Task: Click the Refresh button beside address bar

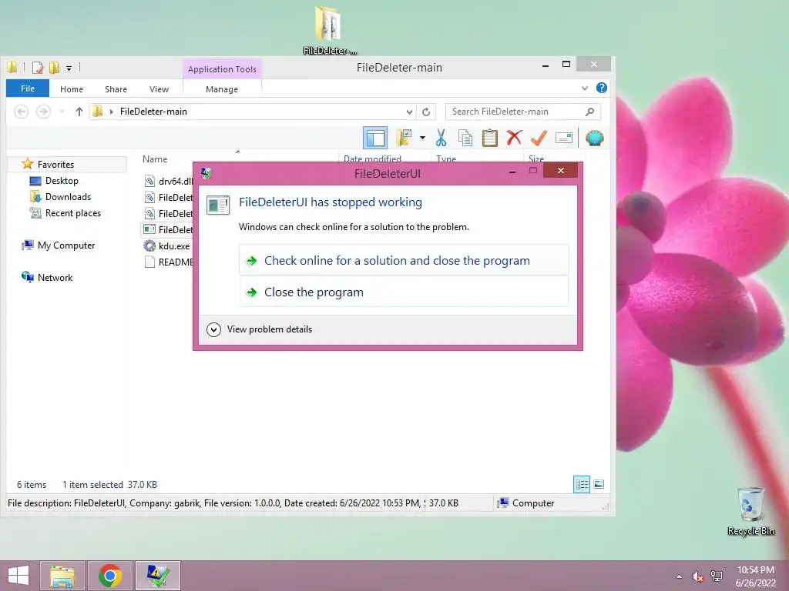Action: tap(426, 112)
